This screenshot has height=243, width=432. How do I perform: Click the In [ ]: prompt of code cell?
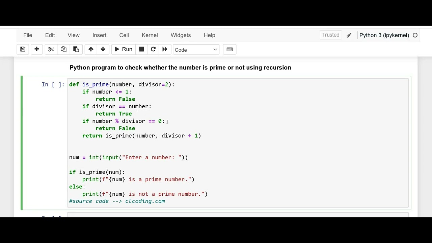coord(53,84)
